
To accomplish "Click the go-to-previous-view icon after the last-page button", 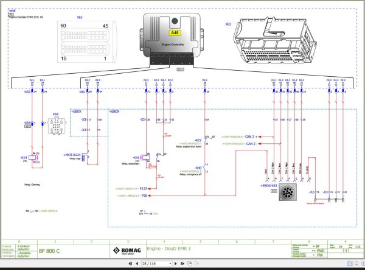I will click(190, 263).
